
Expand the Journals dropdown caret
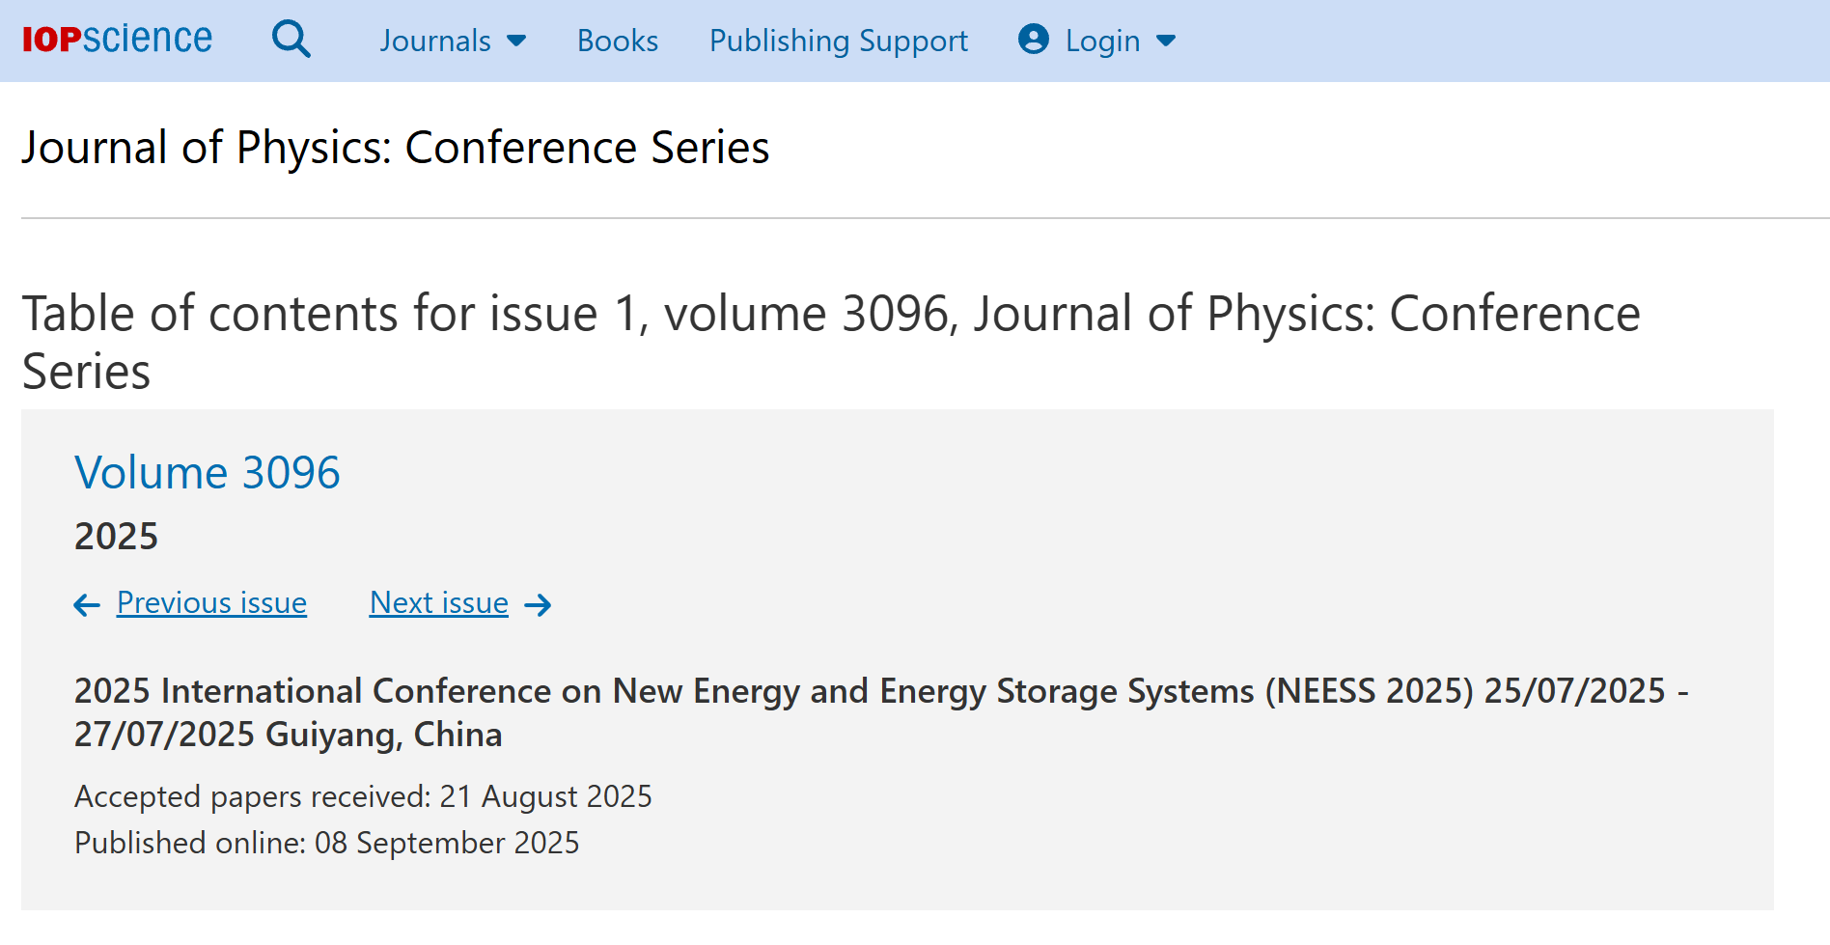(516, 41)
